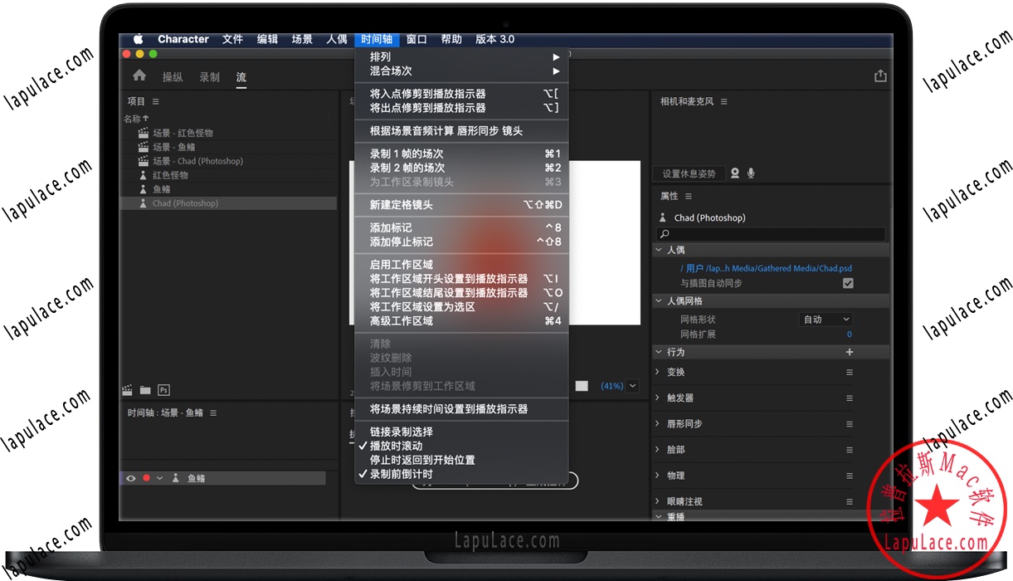Viewport: 1013px width, 581px height.
Task: Open a scene with the new scene clapperboard icon
Action: (127, 389)
